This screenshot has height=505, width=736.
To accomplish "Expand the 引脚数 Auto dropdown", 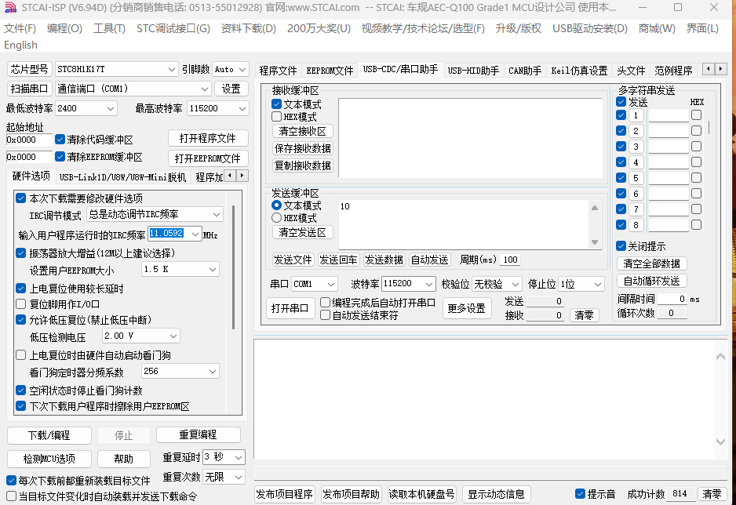I will click(x=242, y=69).
